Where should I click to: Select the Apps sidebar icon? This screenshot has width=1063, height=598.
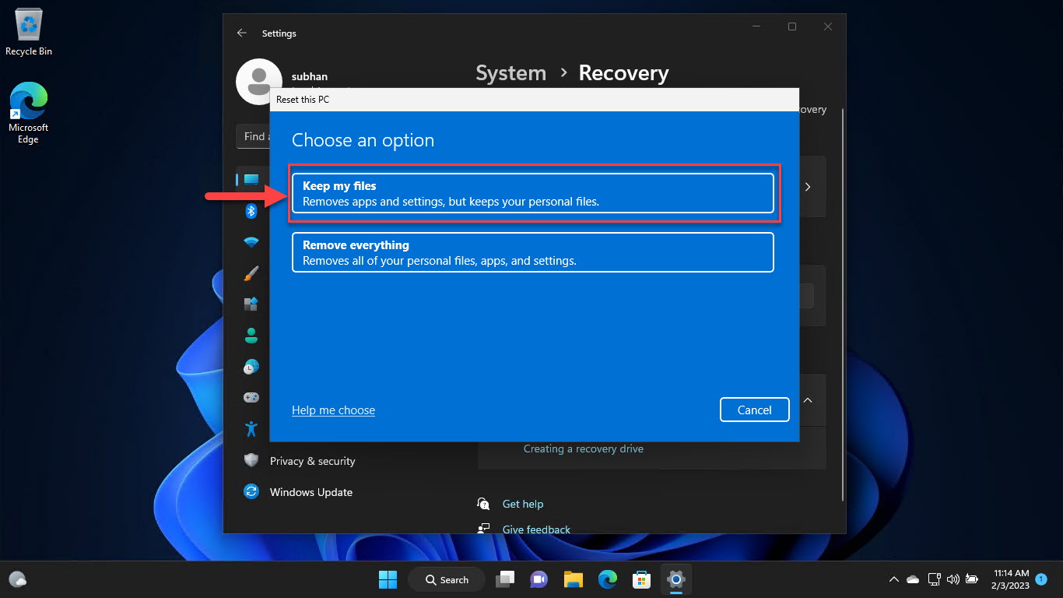coord(251,304)
